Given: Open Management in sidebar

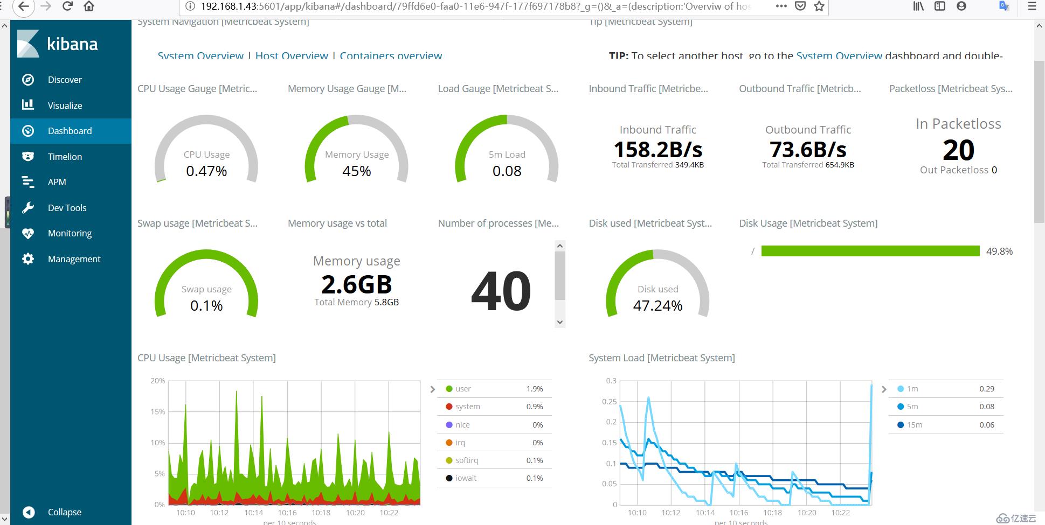Looking at the screenshot, I should tap(74, 259).
